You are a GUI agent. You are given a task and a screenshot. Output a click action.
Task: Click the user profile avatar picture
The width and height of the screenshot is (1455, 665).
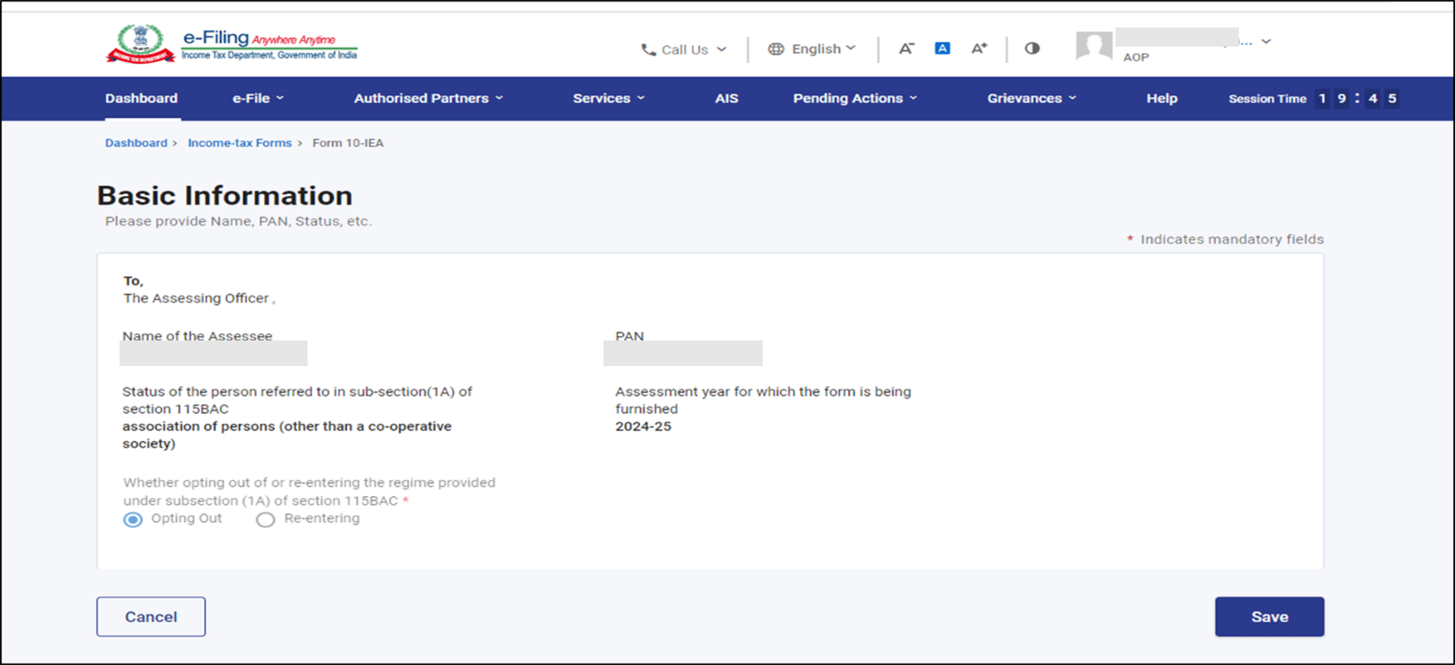click(1093, 46)
